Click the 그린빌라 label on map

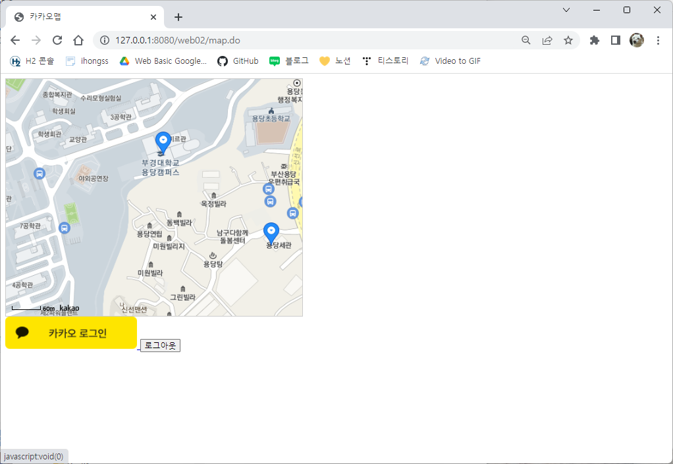(183, 297)
